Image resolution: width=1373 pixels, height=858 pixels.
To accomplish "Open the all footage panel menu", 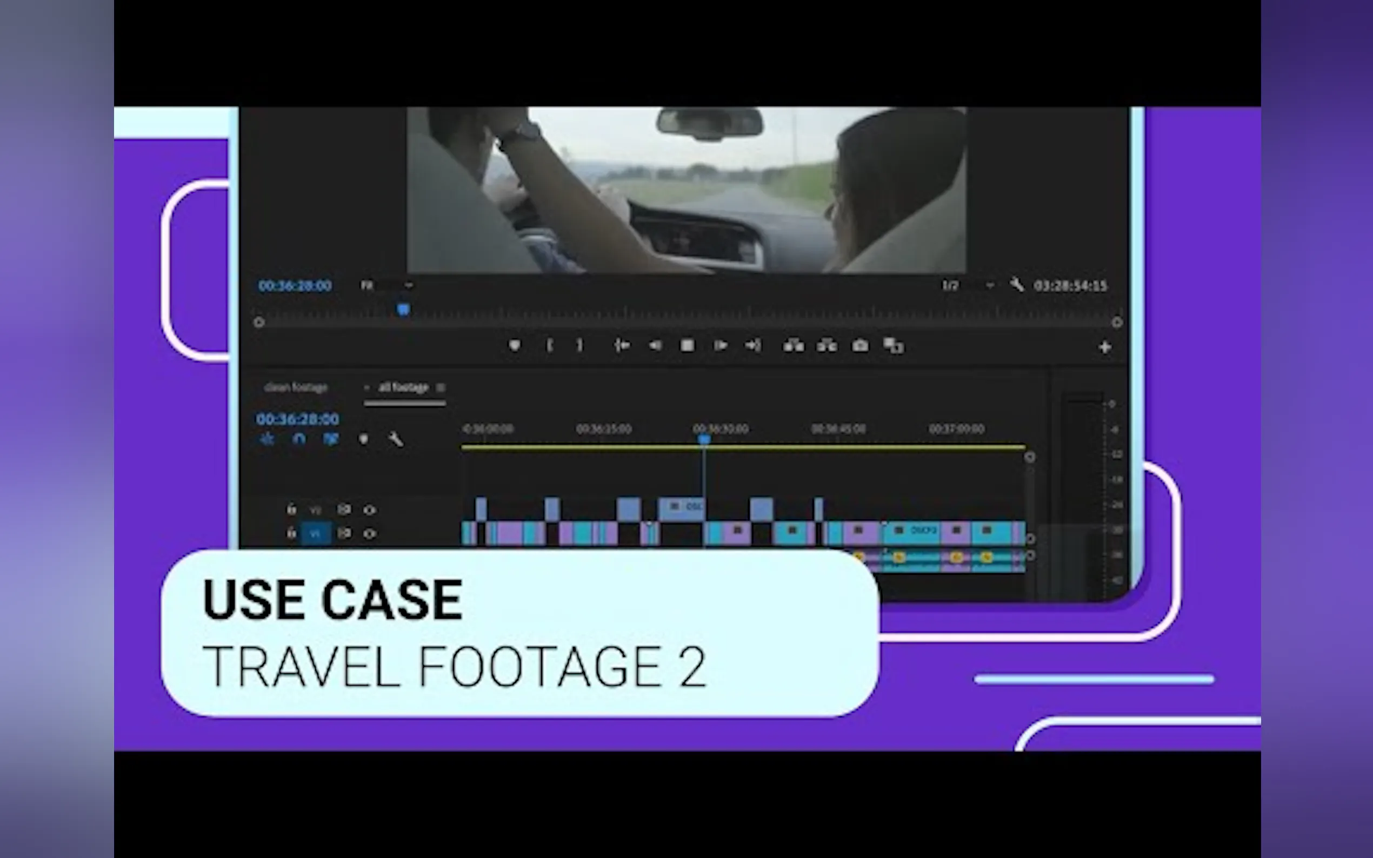I will click(x=441, y=387).
